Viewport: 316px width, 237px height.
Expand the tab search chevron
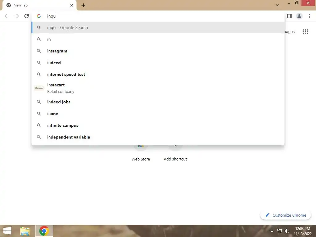[x=277, y=5]
